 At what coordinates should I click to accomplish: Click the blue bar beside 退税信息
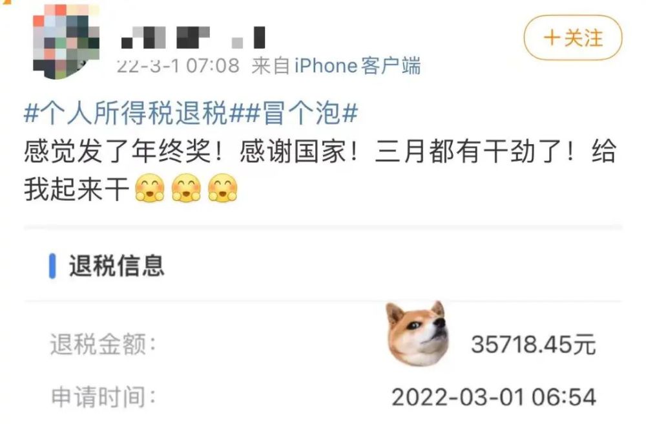pos(52,266)
